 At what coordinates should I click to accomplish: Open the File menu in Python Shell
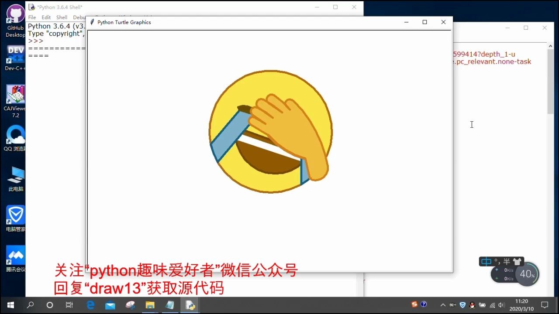(x=32, y=17)
